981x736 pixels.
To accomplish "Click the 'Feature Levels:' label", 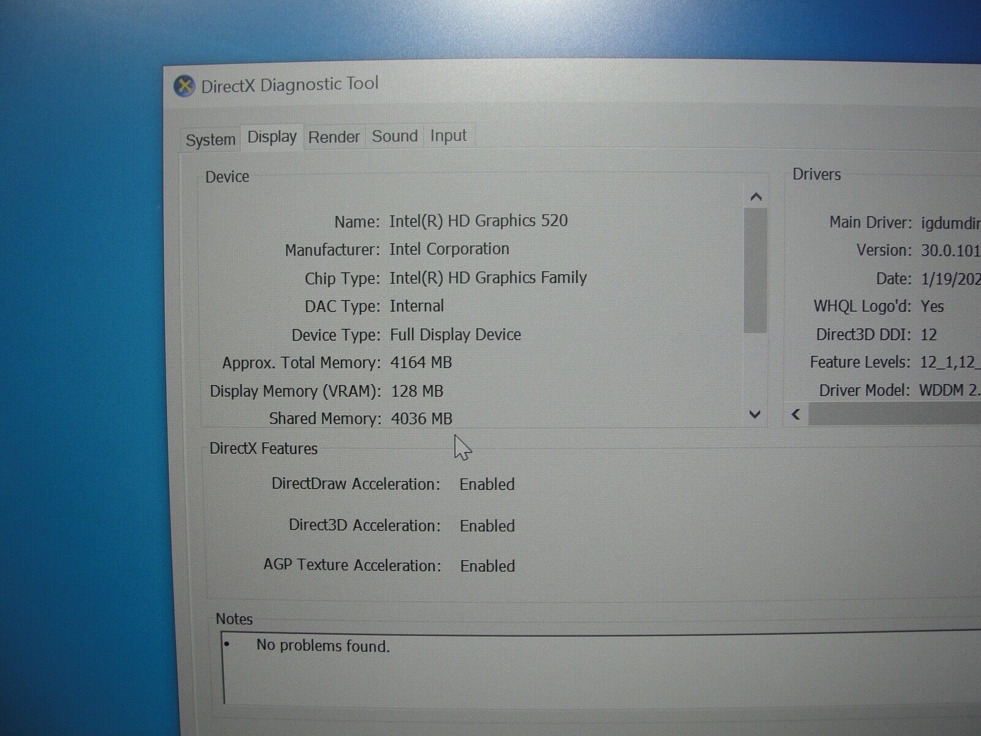I will [860, 362].
